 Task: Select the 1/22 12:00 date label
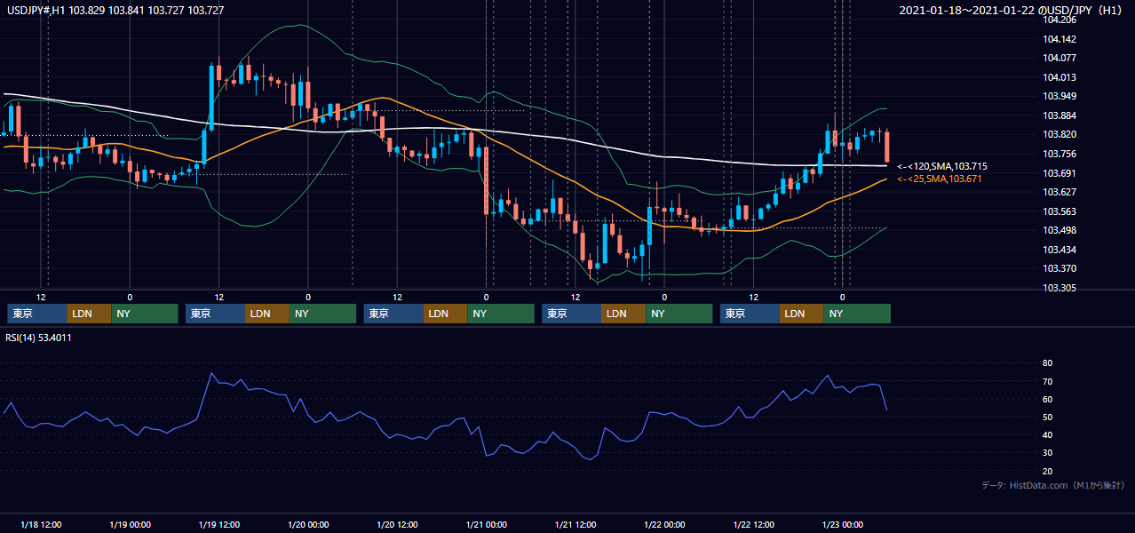pos(753,524)
